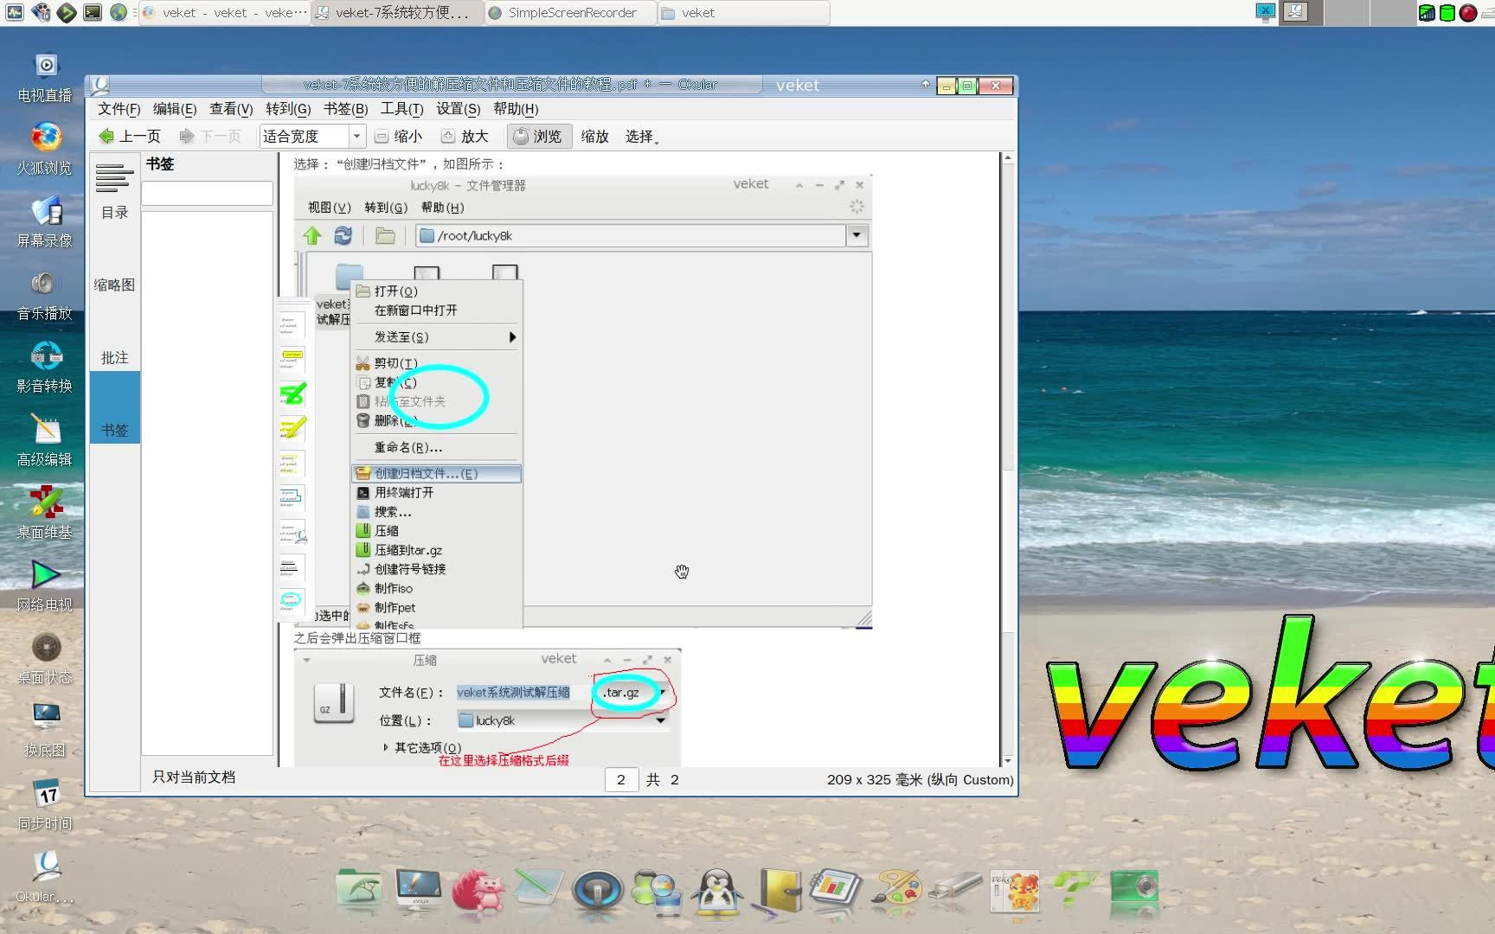Viewport: 1495px width, 934px height.
Task: Switch to veket folder taskbar window
Action: coord(743,13)
